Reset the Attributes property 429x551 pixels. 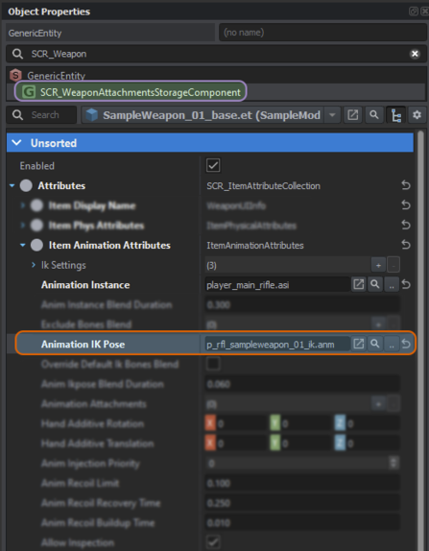point(406,185)
